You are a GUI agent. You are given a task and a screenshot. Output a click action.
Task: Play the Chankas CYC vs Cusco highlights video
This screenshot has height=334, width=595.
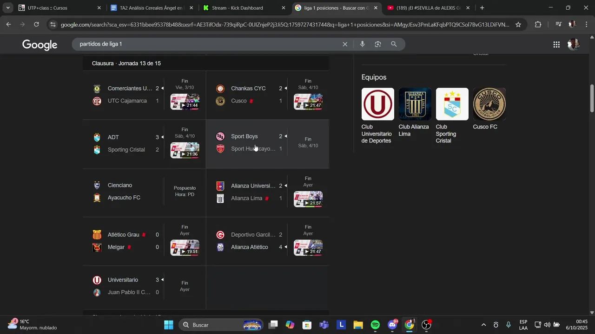[x=308, y=102]
